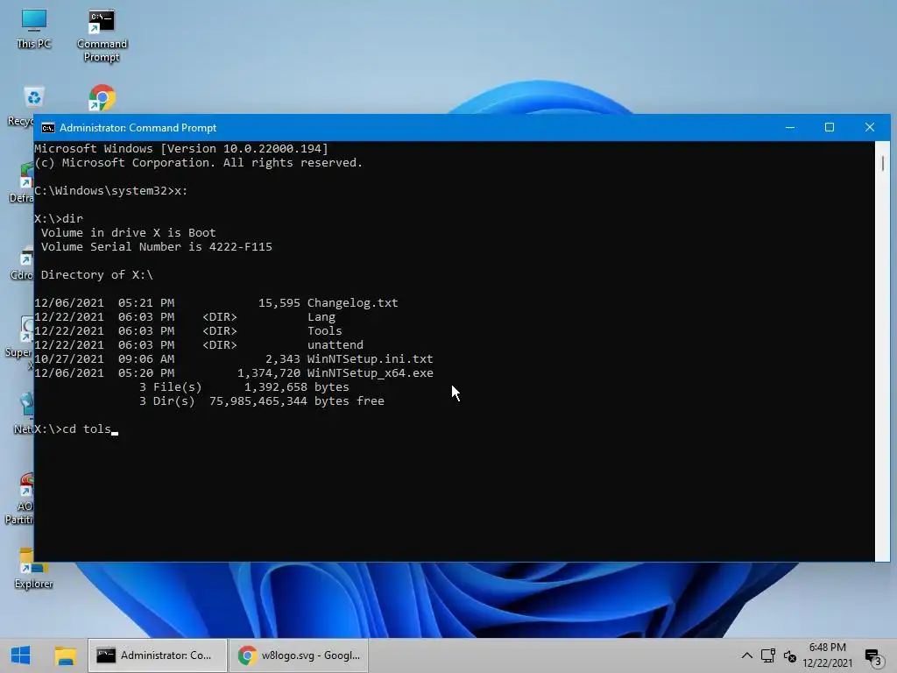Click the Tools directory name
This screenshot has height=673, width=897.
click(324, 330)
